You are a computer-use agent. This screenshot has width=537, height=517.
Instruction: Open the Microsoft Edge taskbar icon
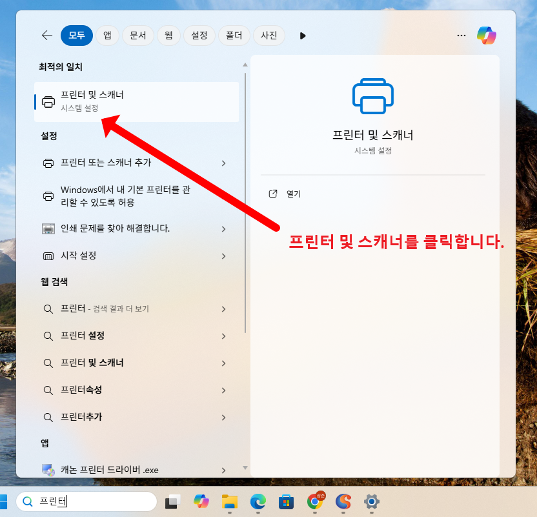(x=258, y=502)
